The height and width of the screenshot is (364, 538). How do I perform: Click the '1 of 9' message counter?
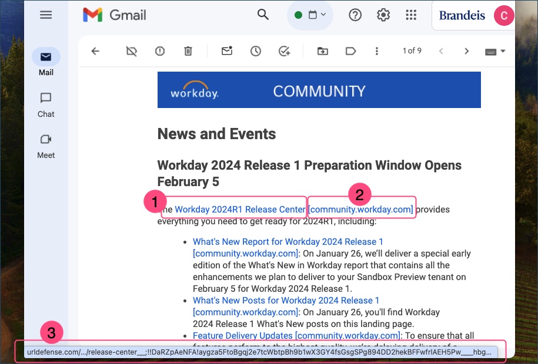412,50
